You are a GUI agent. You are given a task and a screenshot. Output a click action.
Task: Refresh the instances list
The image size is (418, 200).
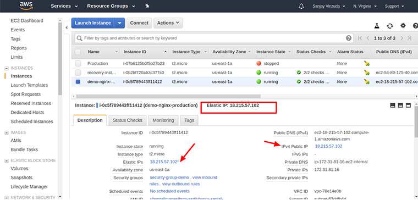click(x=390, y=26)
